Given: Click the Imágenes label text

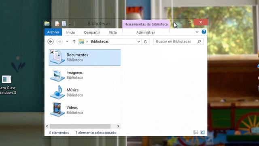Looking at the screenshot, I should click(x=74, y=72).
